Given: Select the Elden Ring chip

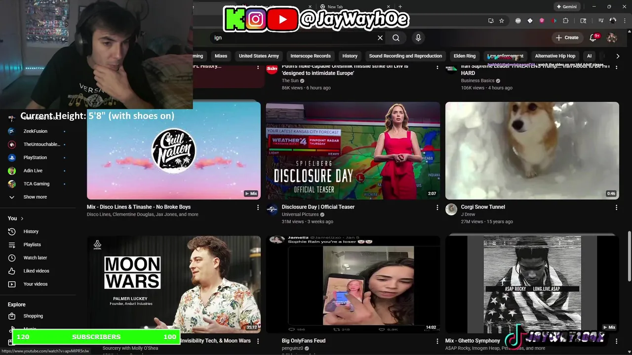Looking at the screenshot, I should point(465,56).
